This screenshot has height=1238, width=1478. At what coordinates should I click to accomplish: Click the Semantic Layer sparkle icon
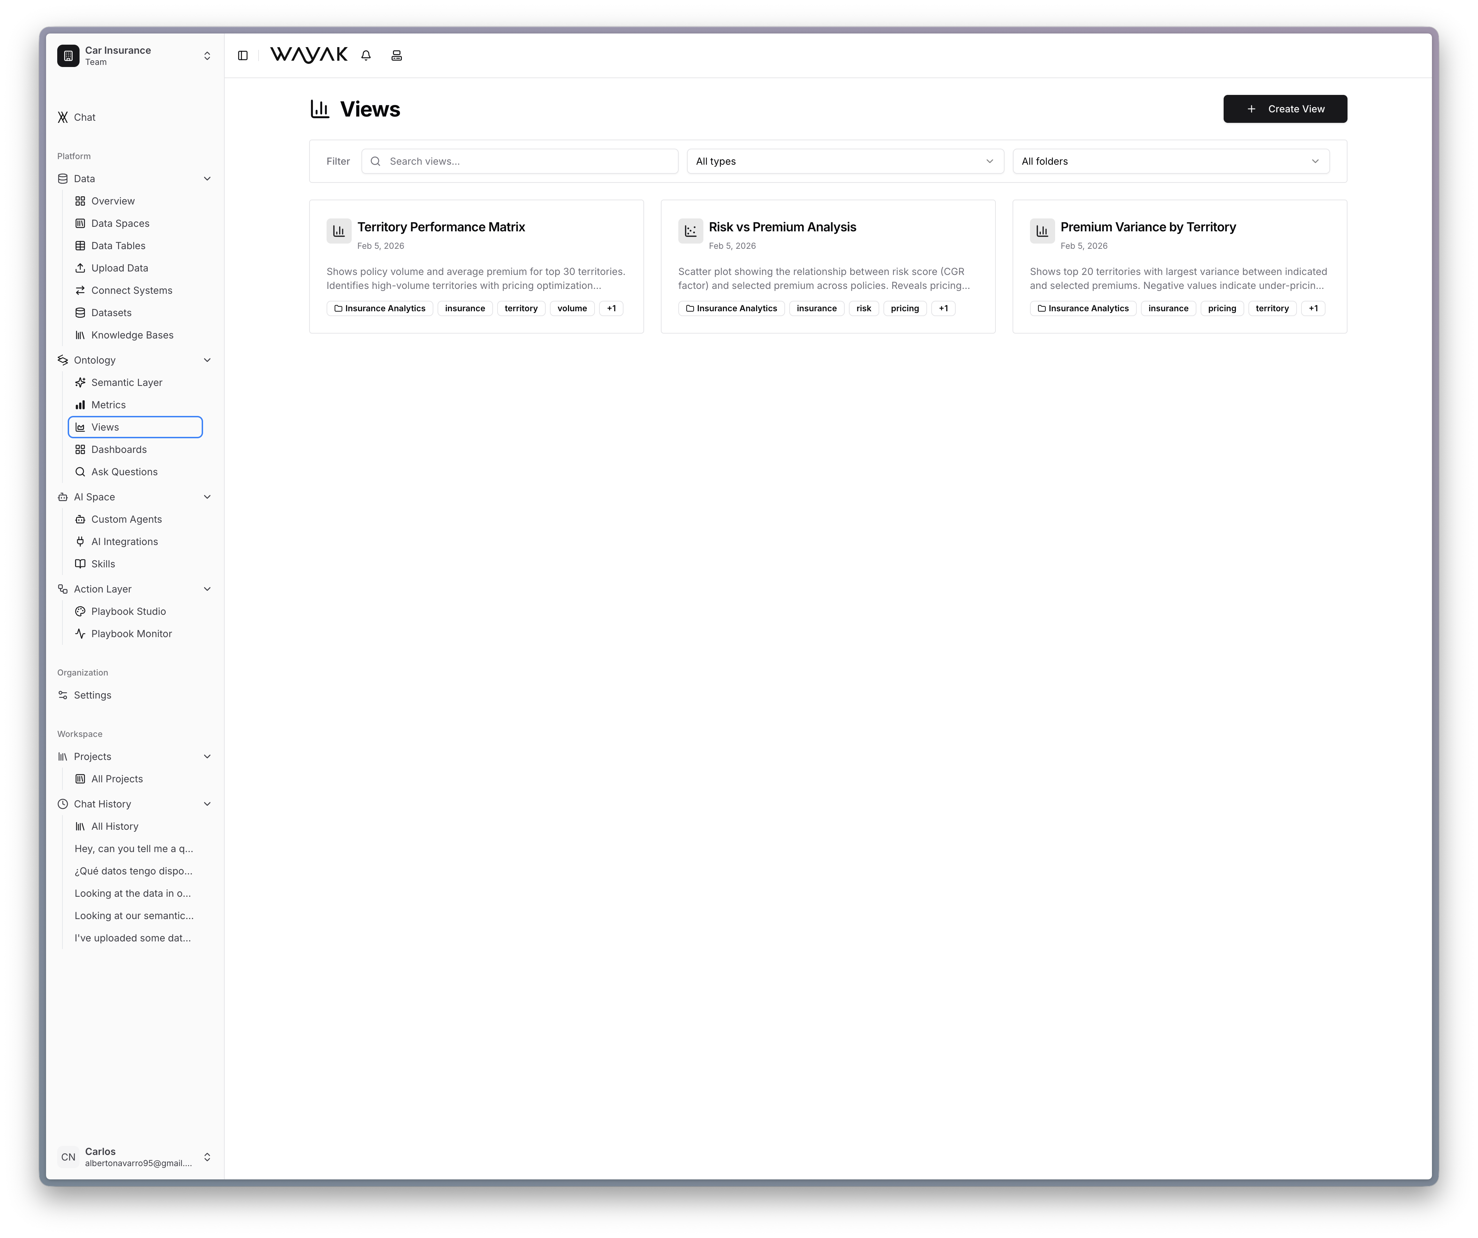(x=80, y=383)
